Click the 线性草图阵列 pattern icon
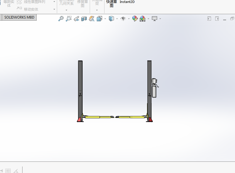 coord(19,2)
